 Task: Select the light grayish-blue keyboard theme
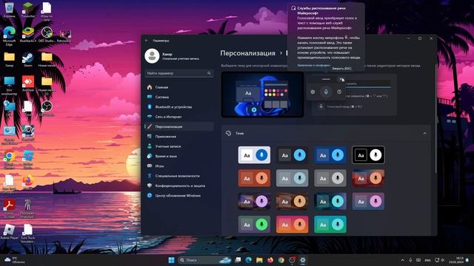coord(293,178)
